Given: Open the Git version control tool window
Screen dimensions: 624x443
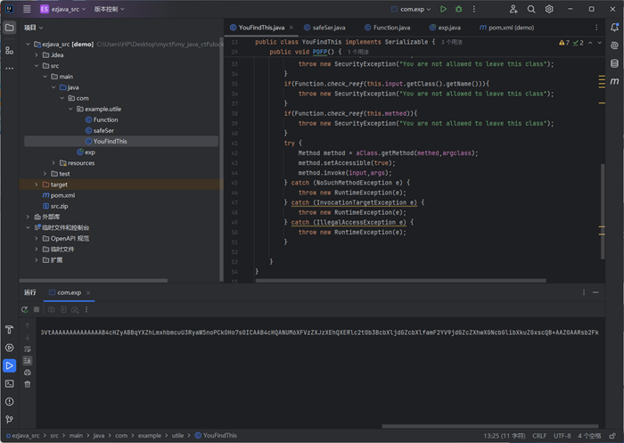Looking at the screenshot, I should [x=10, y=419].
